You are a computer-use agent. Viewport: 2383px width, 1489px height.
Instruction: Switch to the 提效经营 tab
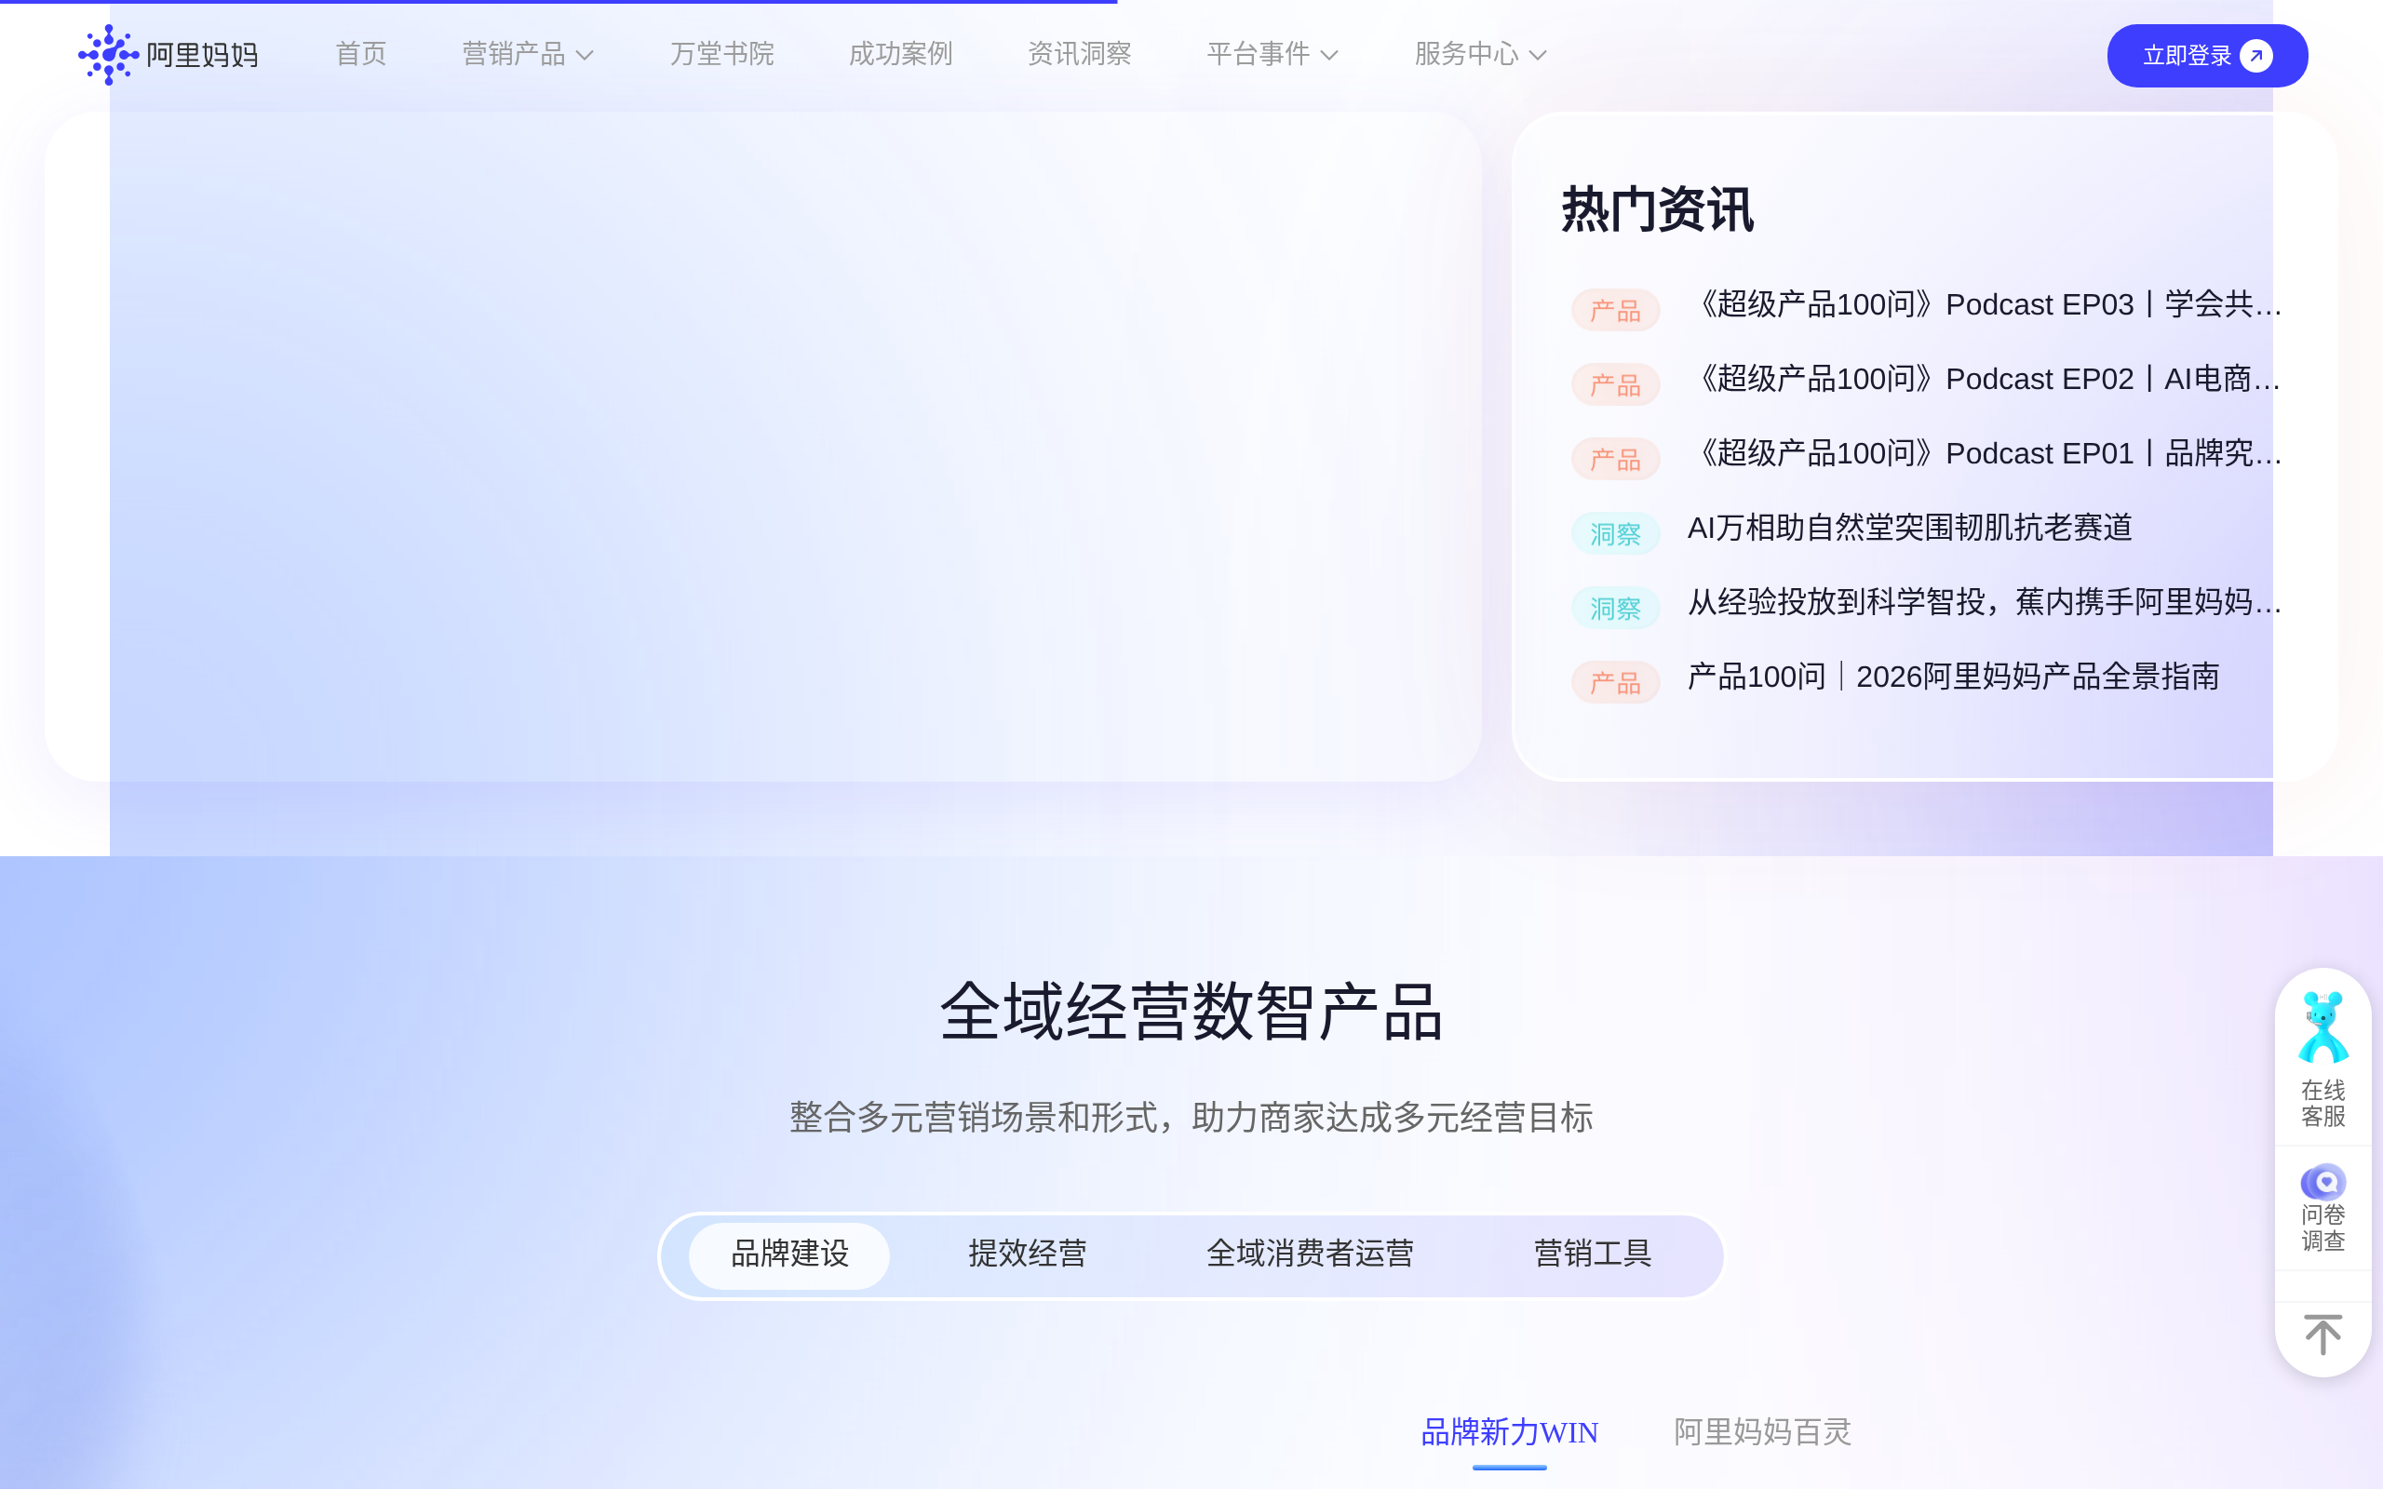point(1027,1254)
